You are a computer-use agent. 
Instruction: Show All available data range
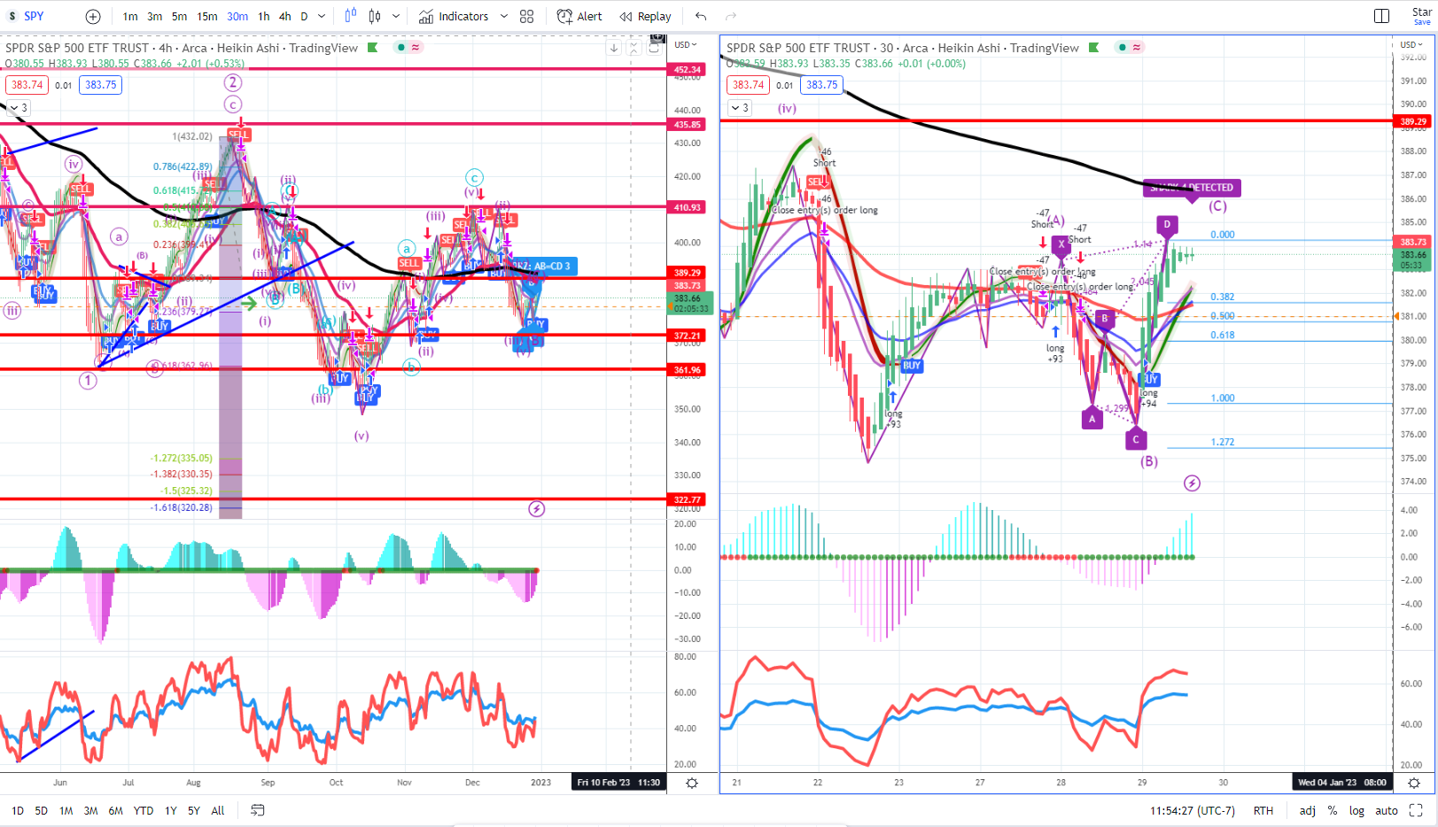(217, 810)
